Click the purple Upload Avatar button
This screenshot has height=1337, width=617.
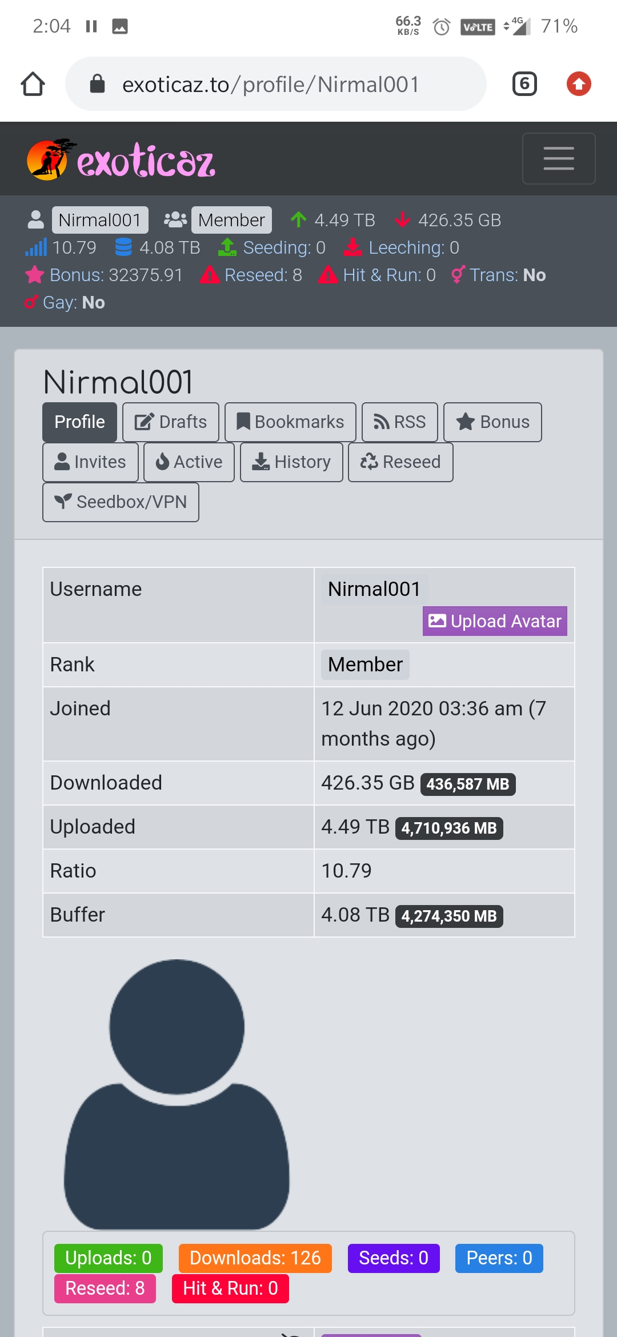[495, 621]
